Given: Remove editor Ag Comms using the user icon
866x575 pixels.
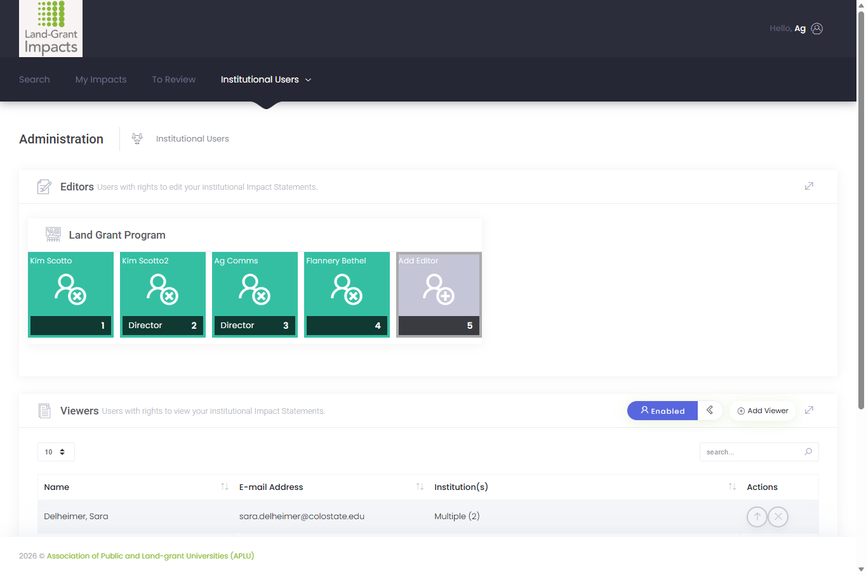Looking at the screenshot, I should pyautogui.click(x=255, y=289).
